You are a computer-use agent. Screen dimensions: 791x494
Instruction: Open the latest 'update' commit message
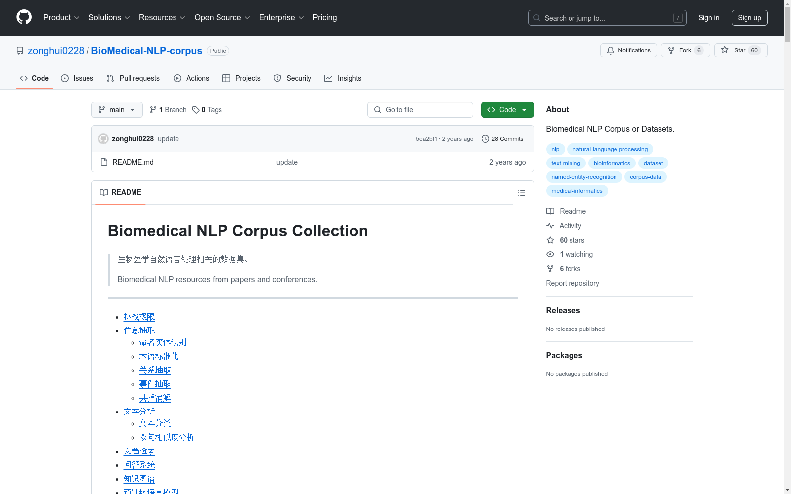pos(168,139)
